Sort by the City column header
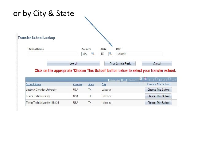 (104, 85)
